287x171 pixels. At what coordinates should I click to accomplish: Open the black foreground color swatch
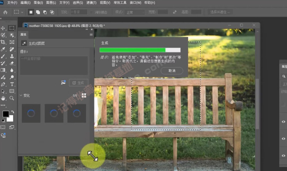[x=6, y=114]
